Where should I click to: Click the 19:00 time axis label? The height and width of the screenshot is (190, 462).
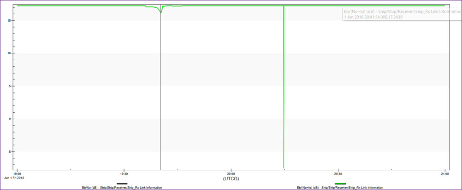click(x=17, y=173)
